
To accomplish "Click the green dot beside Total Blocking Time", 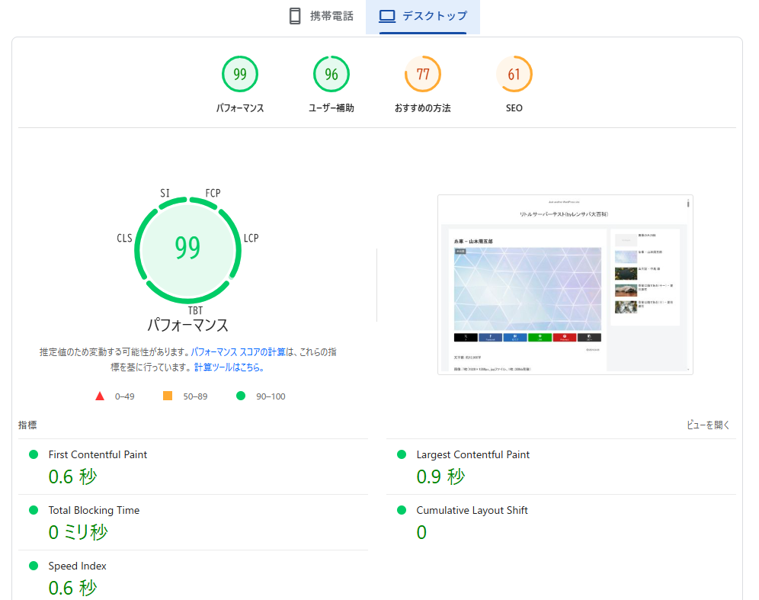I will (34, 510).
